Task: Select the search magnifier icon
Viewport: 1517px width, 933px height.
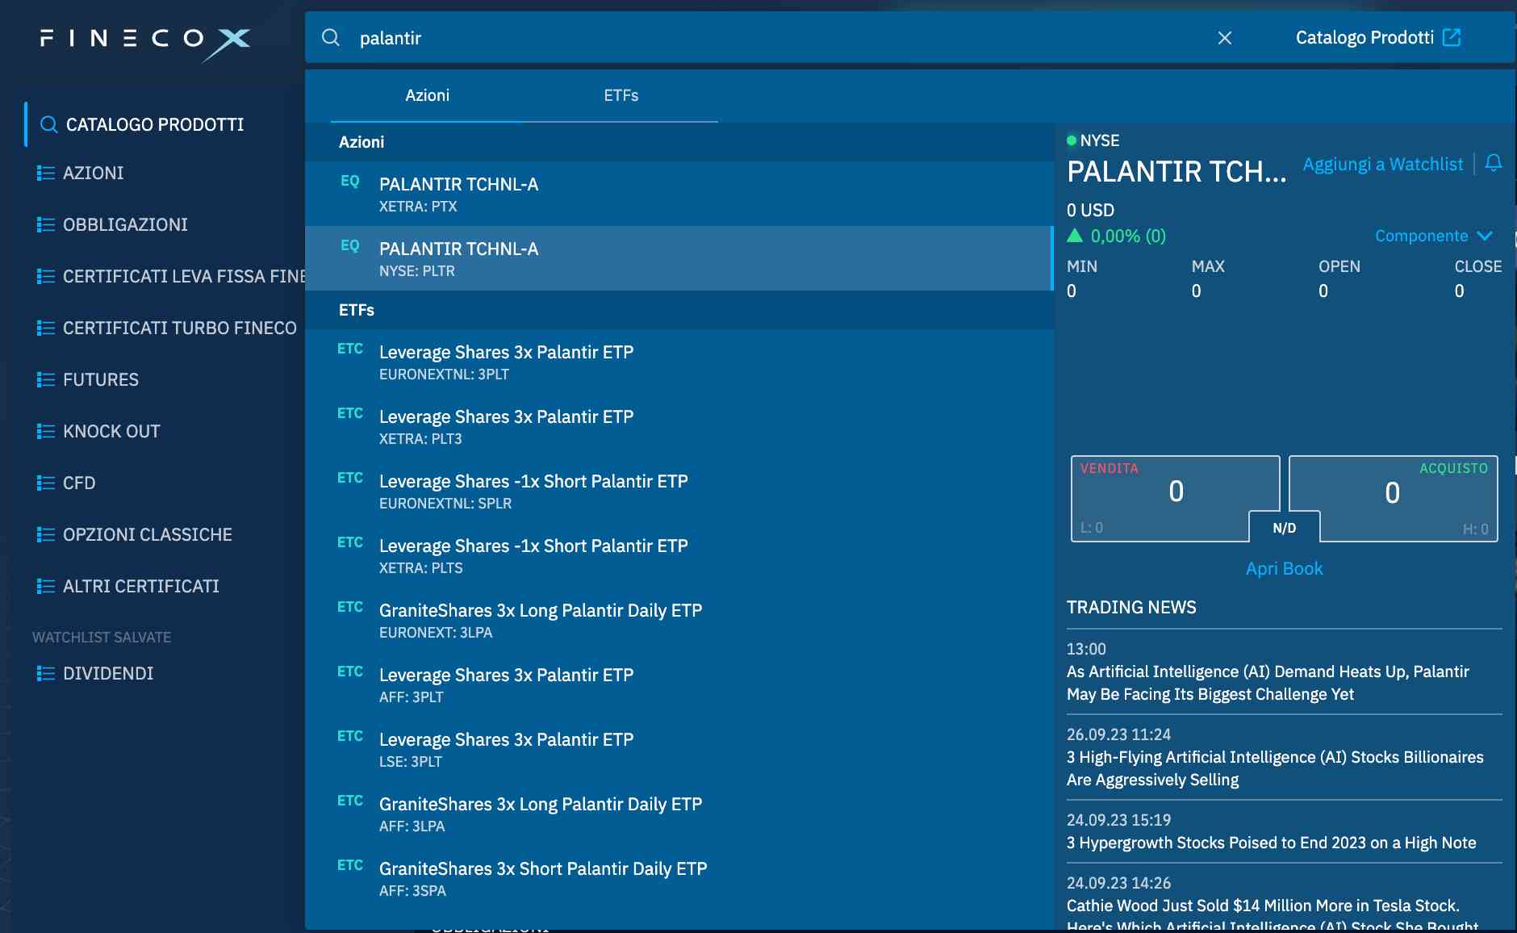Action: point(332,37)
